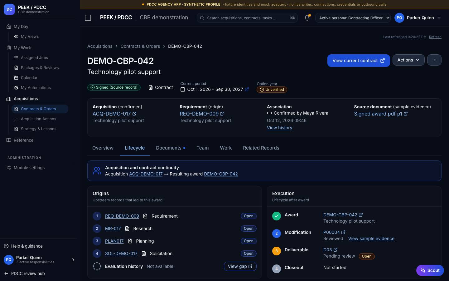Open the Team tab
Image resolution: width=449 pixels, height=281 pixels.
click(x=203, y=148)
